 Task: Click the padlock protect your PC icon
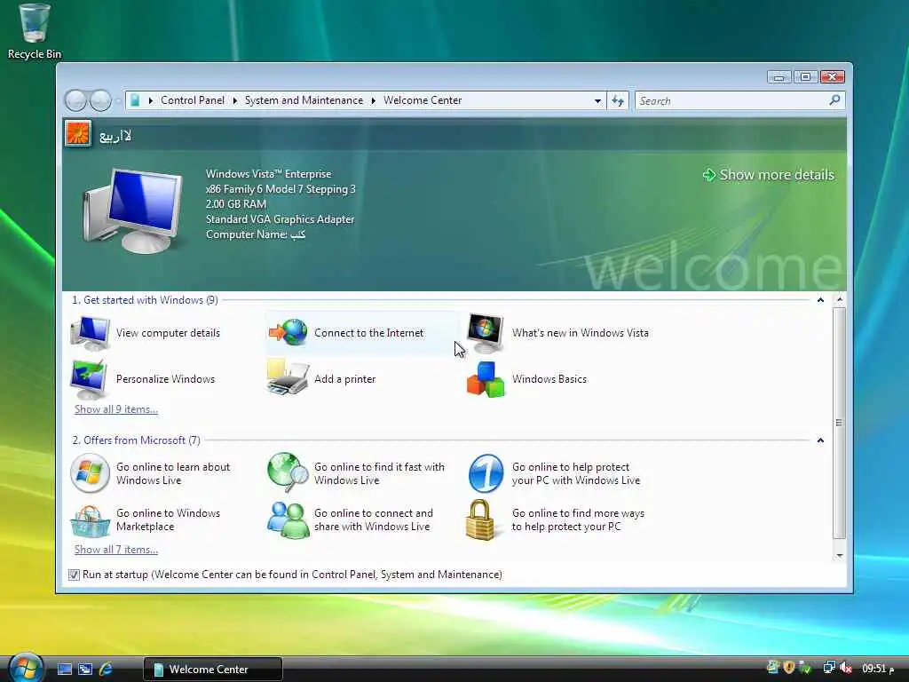coord(480,519)
